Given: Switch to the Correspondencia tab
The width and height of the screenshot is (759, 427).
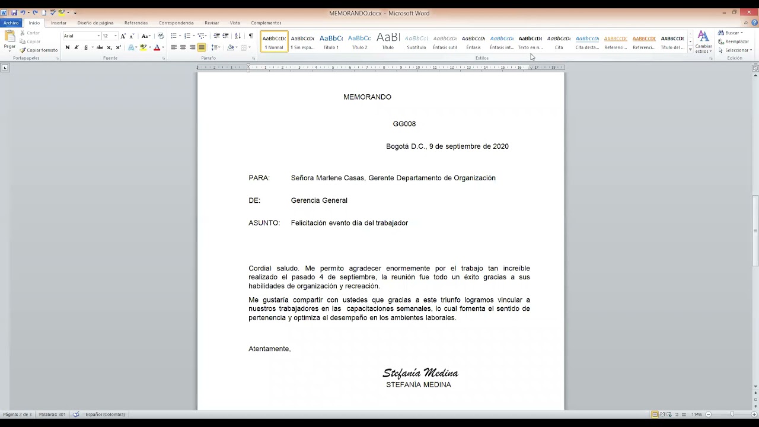Looking at the screenshot, I should tap(176, 23).
